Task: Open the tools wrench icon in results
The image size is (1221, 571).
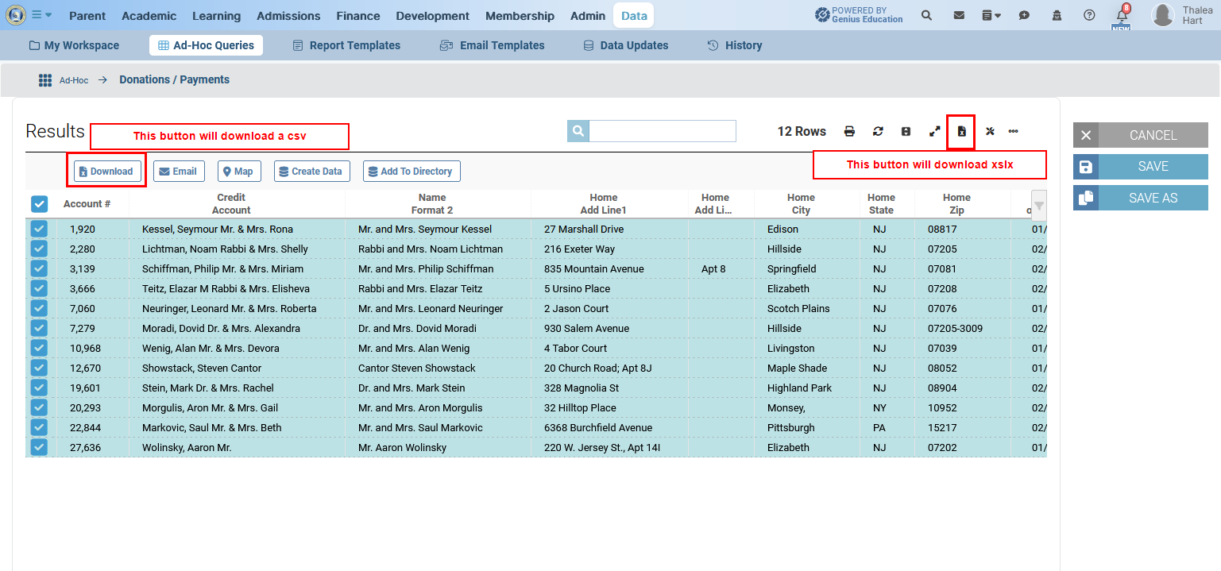Action: pyautogui.click(x=990, y=131)
